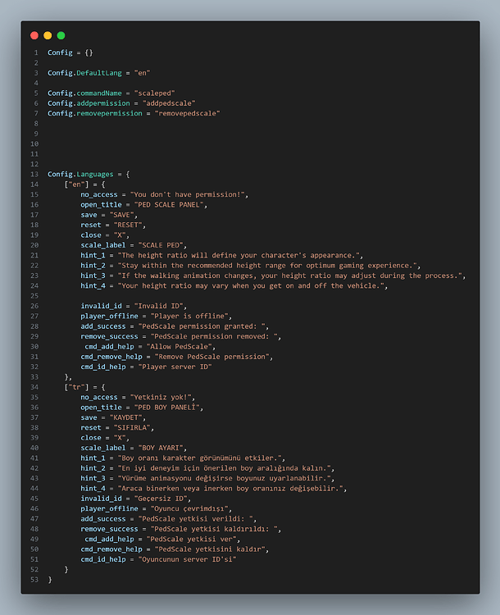
Task: Click the string "removepedscale"
Action: tap(188, 113)
